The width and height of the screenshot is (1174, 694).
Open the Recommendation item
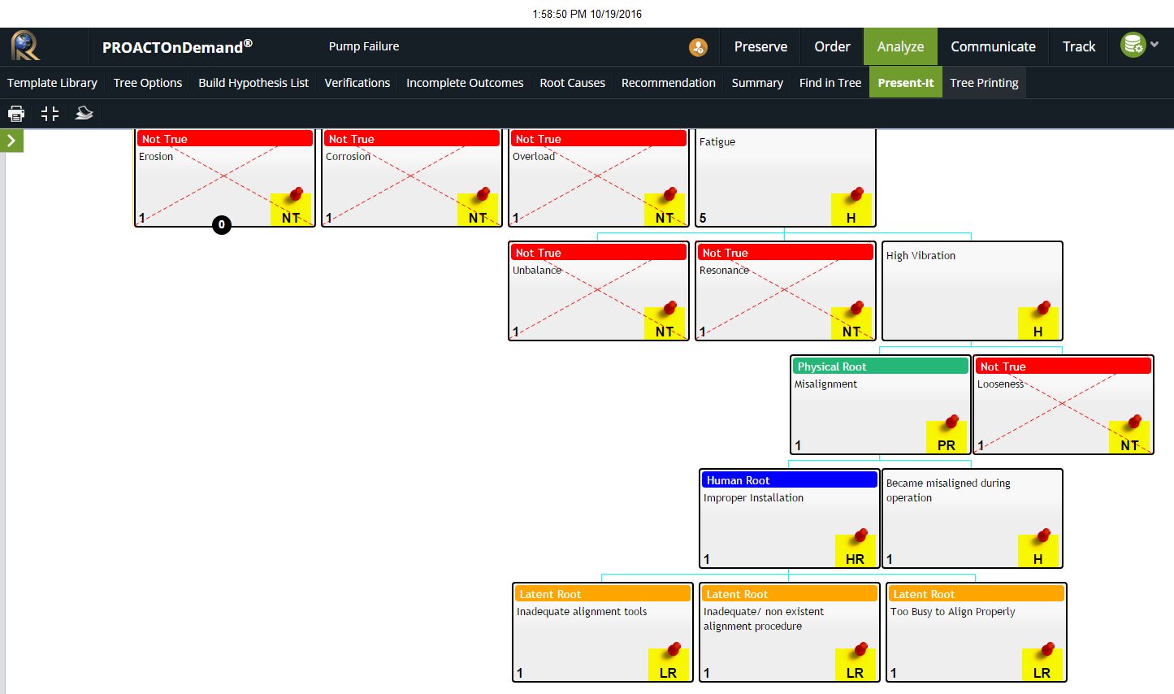tap(669, 83)
